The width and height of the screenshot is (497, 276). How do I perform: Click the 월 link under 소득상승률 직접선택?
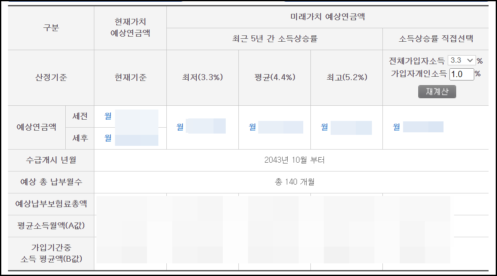396,126
